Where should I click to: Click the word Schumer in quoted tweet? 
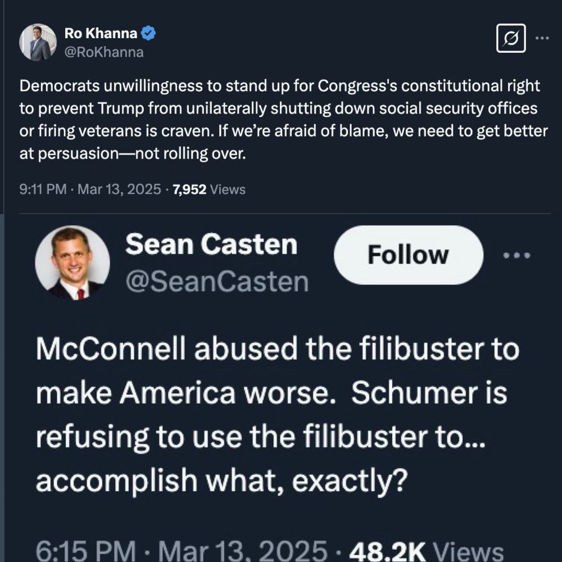click(x=420, y=393)
